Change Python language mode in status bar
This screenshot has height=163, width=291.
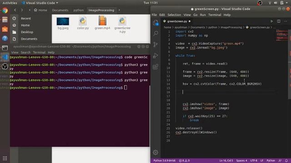tap(271, 161)
